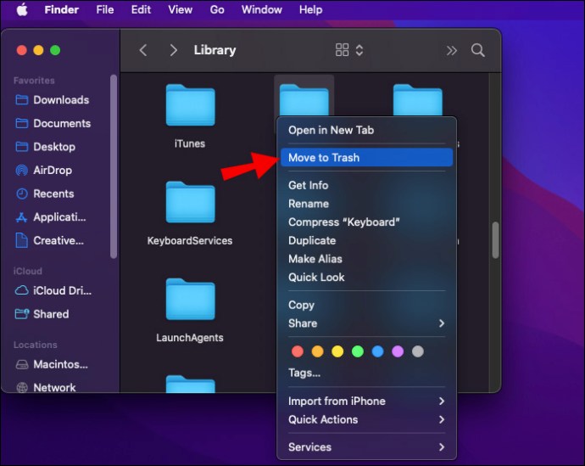Open the Go menu
The width and height of the screenshot is (585, 466).
217,9
